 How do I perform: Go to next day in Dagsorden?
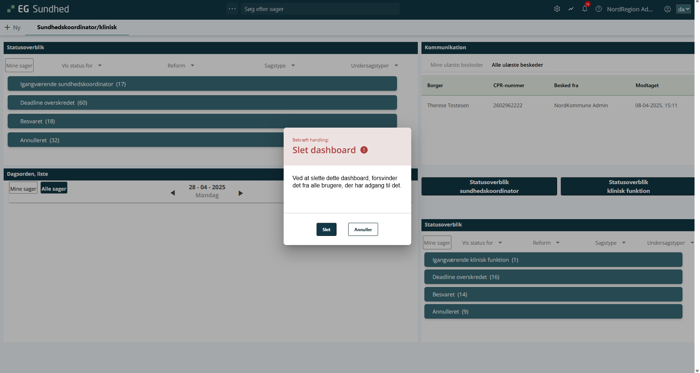click(241, 193)
